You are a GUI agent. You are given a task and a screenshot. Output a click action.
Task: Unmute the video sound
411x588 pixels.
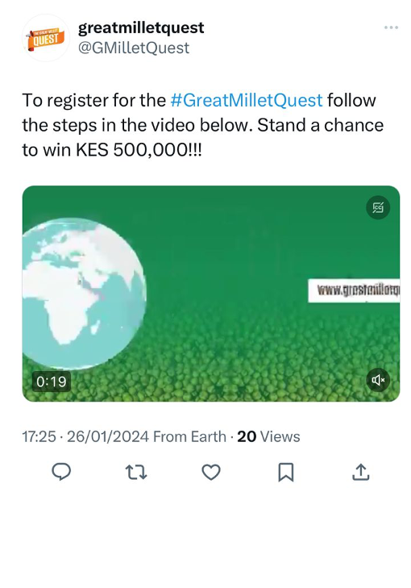click(378, 380)
